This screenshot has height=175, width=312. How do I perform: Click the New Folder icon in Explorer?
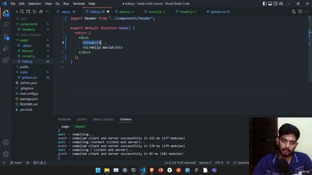point(28,12)
